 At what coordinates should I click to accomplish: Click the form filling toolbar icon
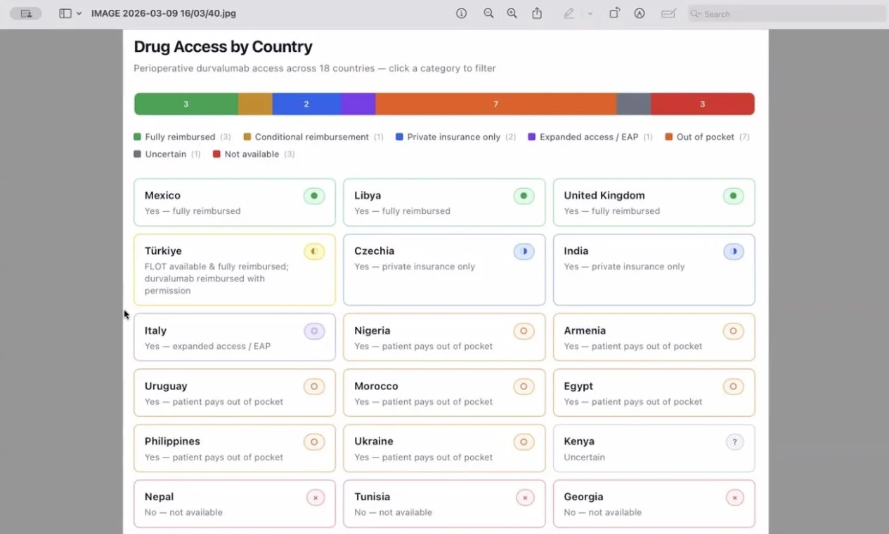point(669,13)
